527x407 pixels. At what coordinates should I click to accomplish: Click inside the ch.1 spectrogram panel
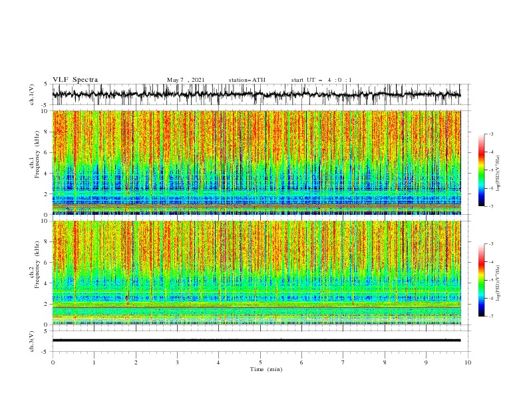256,162
